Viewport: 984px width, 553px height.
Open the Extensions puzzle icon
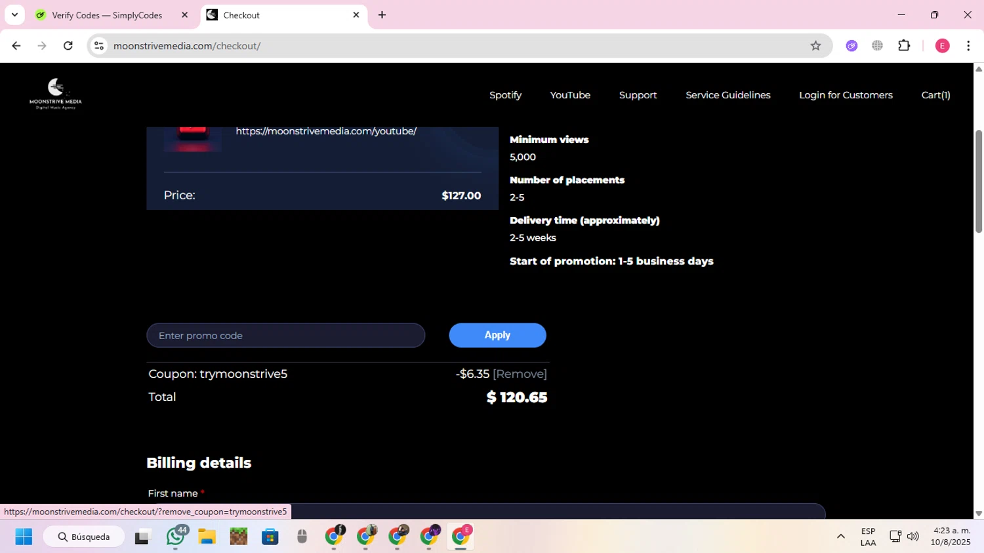(x=904, y=46)
